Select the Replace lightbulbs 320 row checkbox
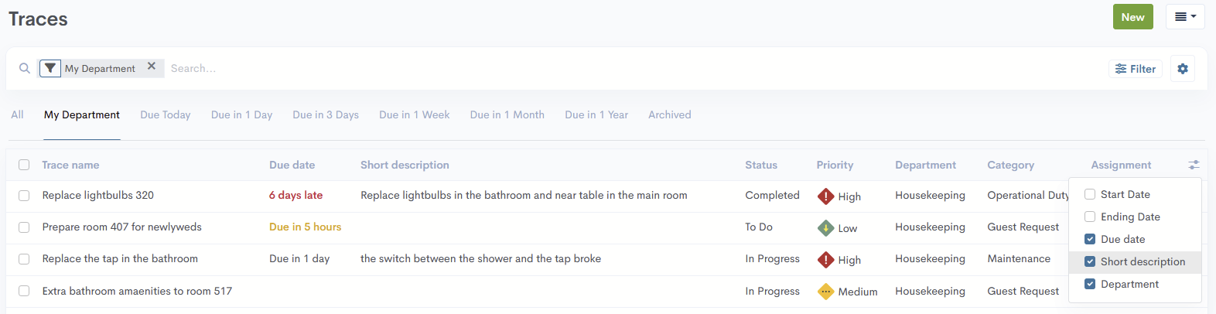This screenshot has height=314, width=1216. click(x=24, y=196)
